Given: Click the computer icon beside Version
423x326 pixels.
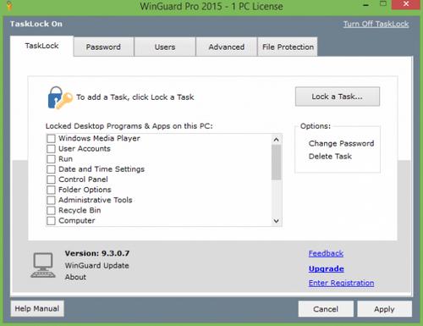Looking at the screenshot, I should (43, 265).
